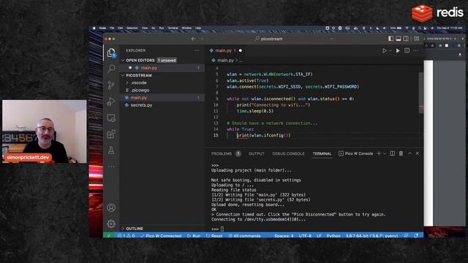The height and width of the screenshot is (263, 468).
Task: Open run options dropdown arrow
Action: 390,51
